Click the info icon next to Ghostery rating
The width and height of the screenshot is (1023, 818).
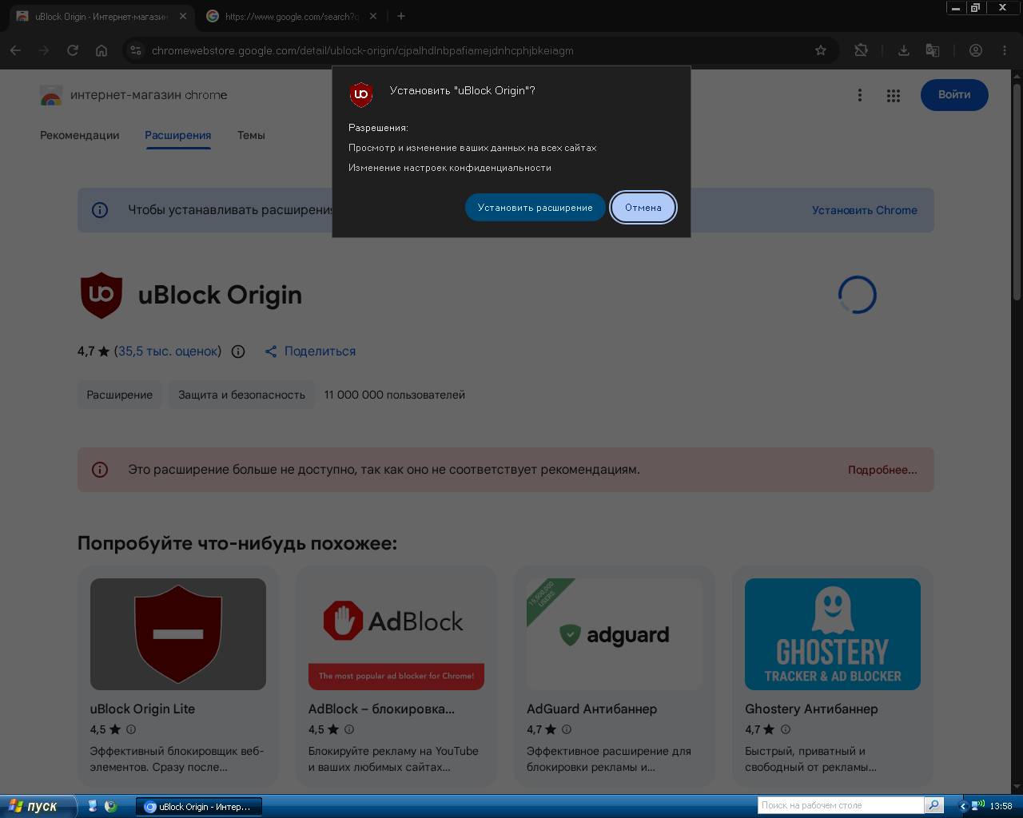pos(786,729)
